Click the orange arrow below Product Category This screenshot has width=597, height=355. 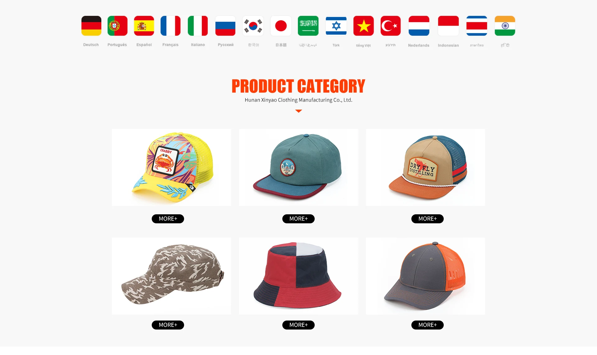(x=298, y=111)
